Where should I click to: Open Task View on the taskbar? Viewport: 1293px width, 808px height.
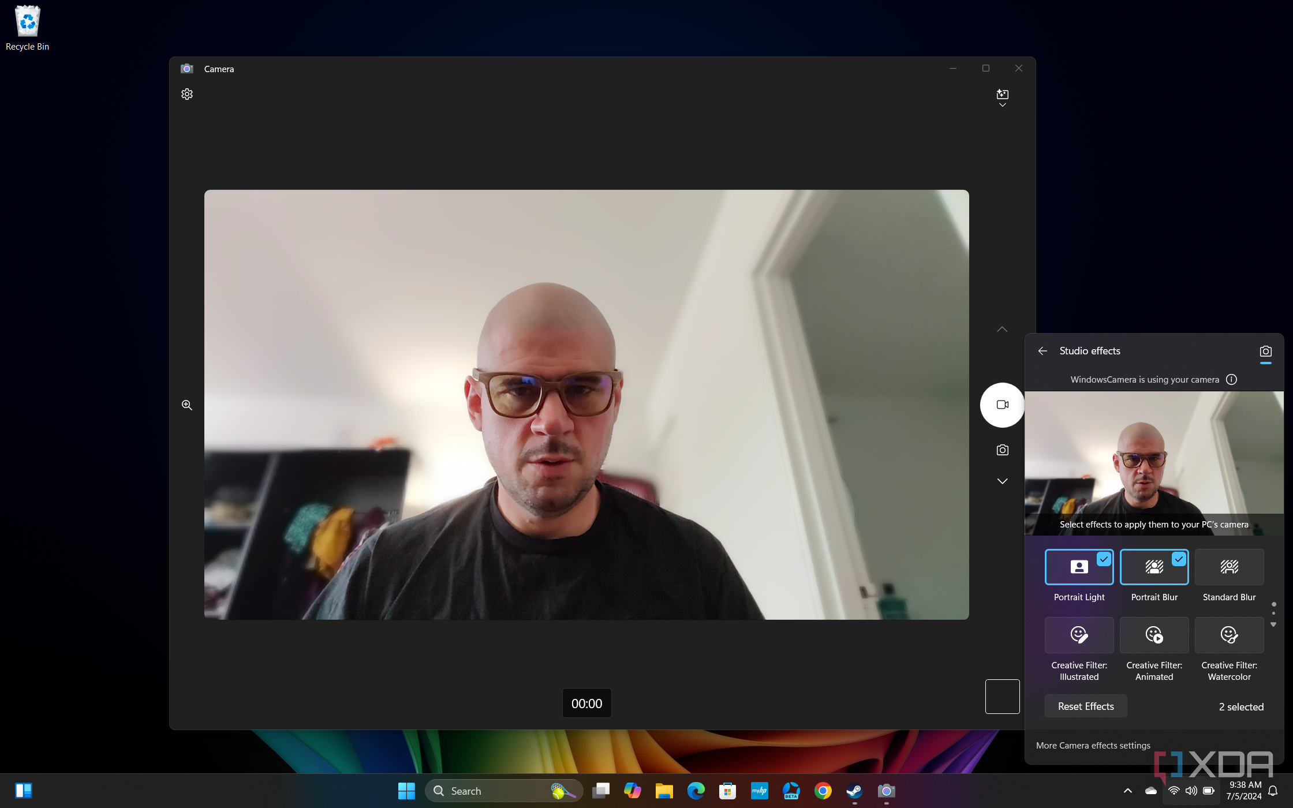[x=601, y=791]
